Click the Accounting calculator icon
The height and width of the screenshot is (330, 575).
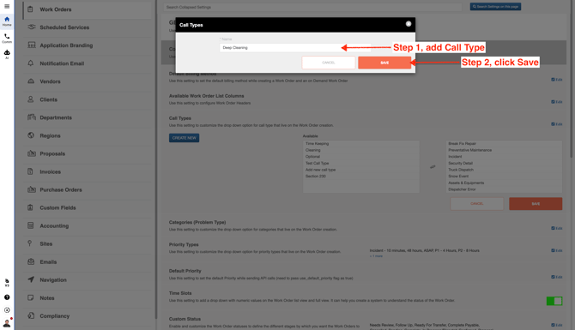30,225
